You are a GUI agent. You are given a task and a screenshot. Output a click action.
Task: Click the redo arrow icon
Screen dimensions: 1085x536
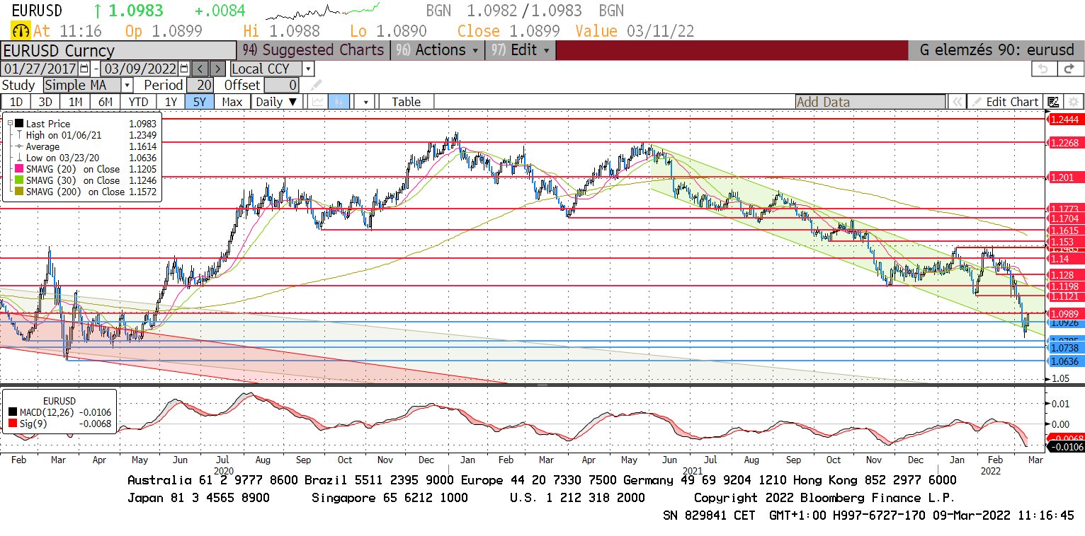[x=1069, y=69]
